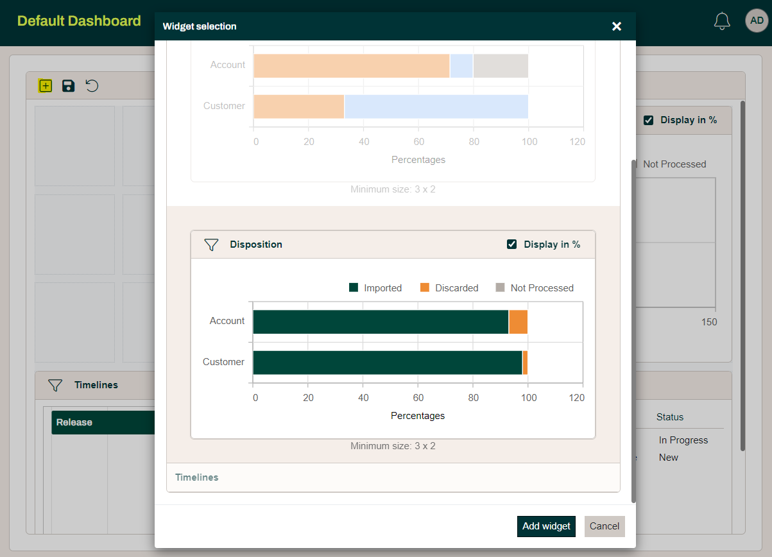Click the Default Dashboard title
Viewport: 772px width, 557px height.
(79, 21)
